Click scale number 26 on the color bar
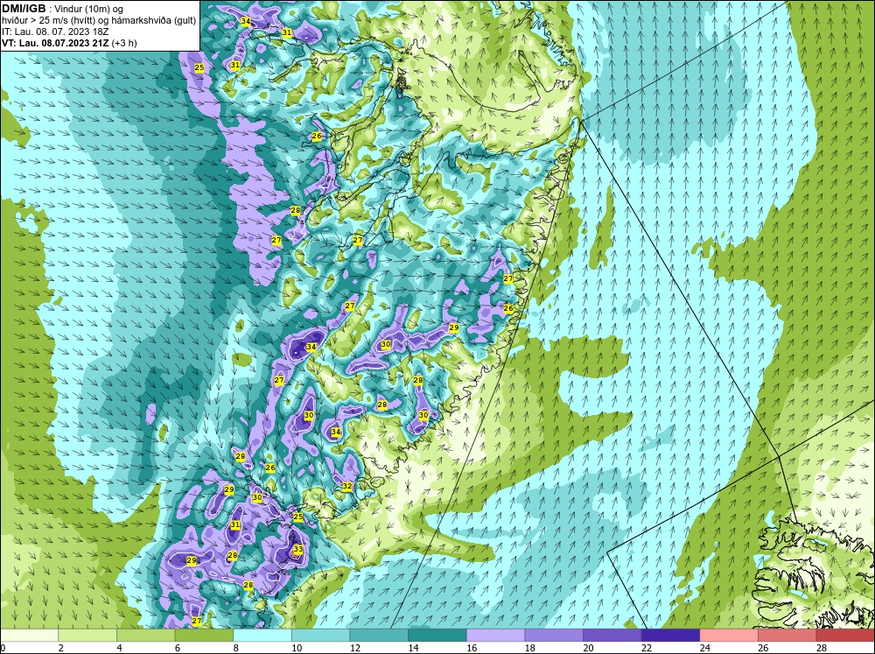875x654 pixels. 763,648
